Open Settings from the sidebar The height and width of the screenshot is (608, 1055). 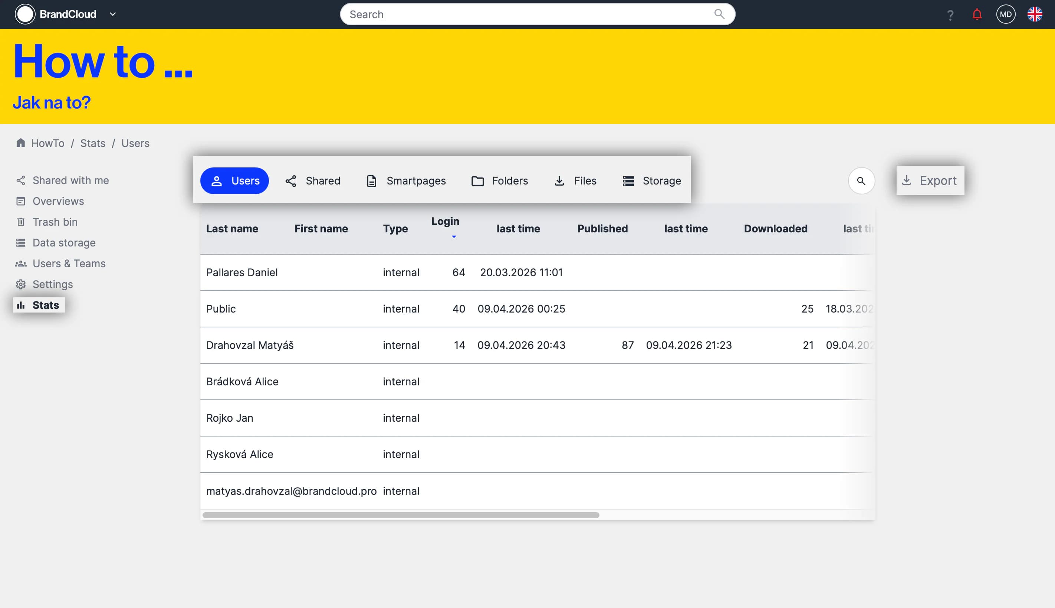(x=53, y=284)
